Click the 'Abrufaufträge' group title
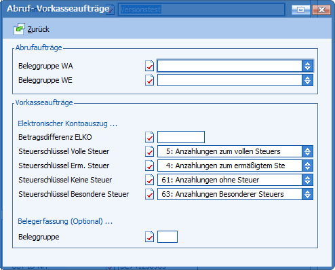 pos(39,47)
